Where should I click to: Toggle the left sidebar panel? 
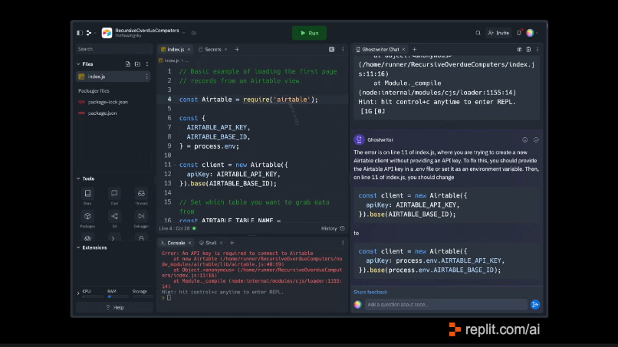click(x=80, y=33)
